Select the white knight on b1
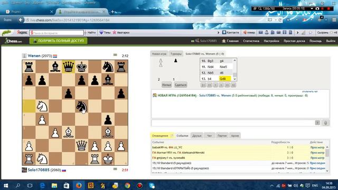Image resolution: width=338 pixels, height=190 pixels. (x=42, y=159)
